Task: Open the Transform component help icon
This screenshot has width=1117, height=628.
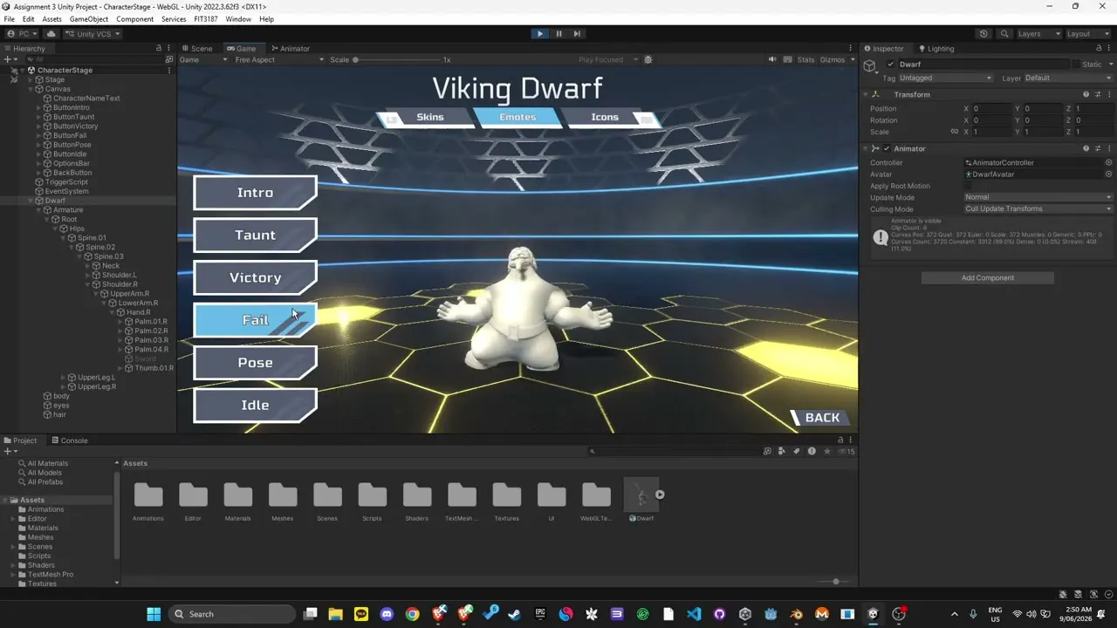Action: coord(1086,94)
